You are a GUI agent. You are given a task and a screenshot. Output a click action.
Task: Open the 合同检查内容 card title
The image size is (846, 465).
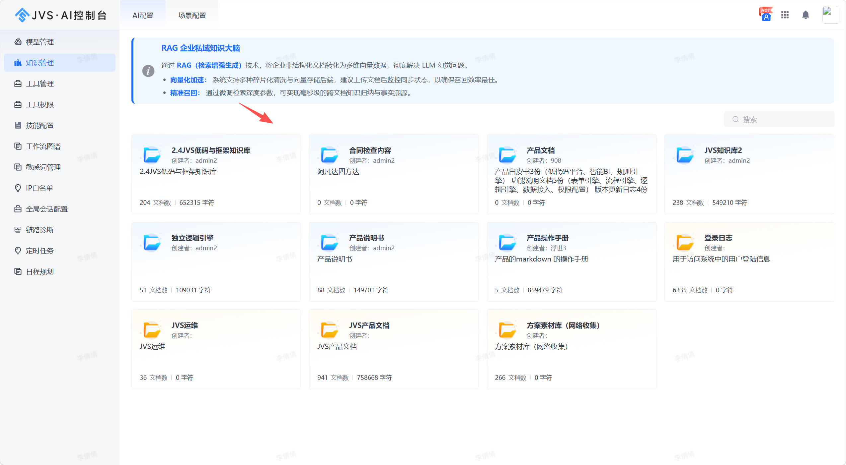click(370, 150)
